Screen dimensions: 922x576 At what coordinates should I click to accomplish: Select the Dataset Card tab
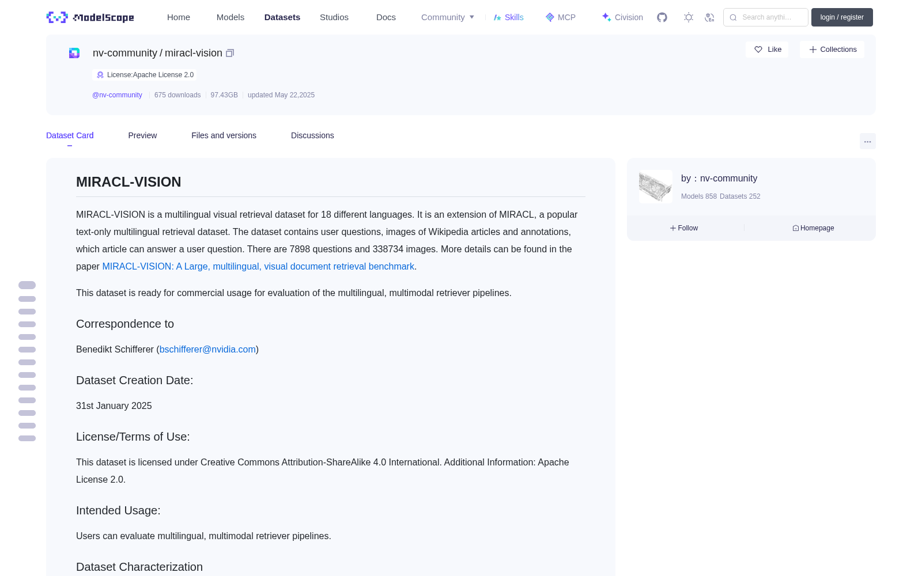click(x=70, y=135)
